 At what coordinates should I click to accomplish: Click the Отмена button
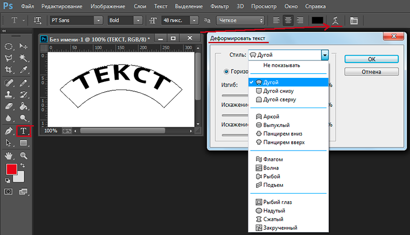click(x=371, y=72)
